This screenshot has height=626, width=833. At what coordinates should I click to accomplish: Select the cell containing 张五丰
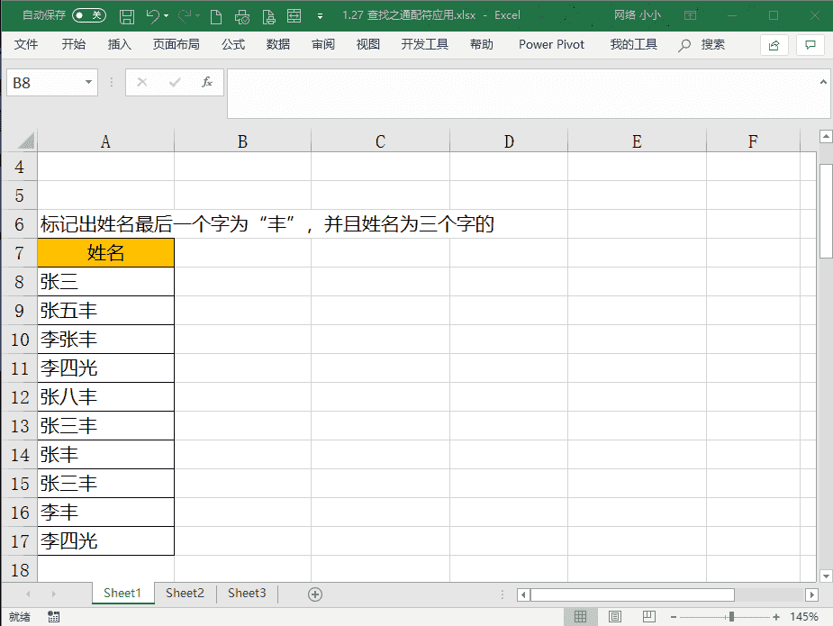point(105,311)
